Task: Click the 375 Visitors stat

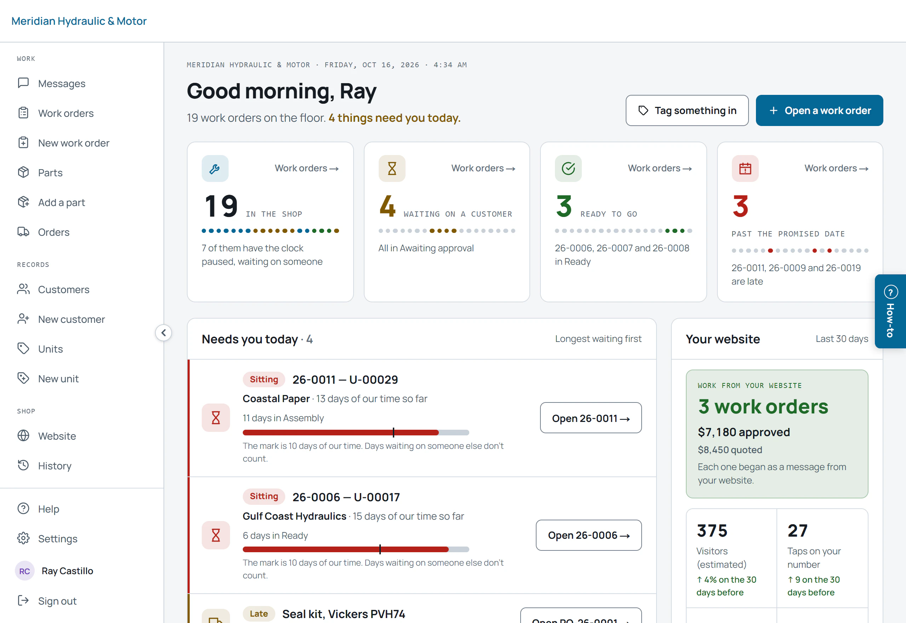Action: (732, 558)
